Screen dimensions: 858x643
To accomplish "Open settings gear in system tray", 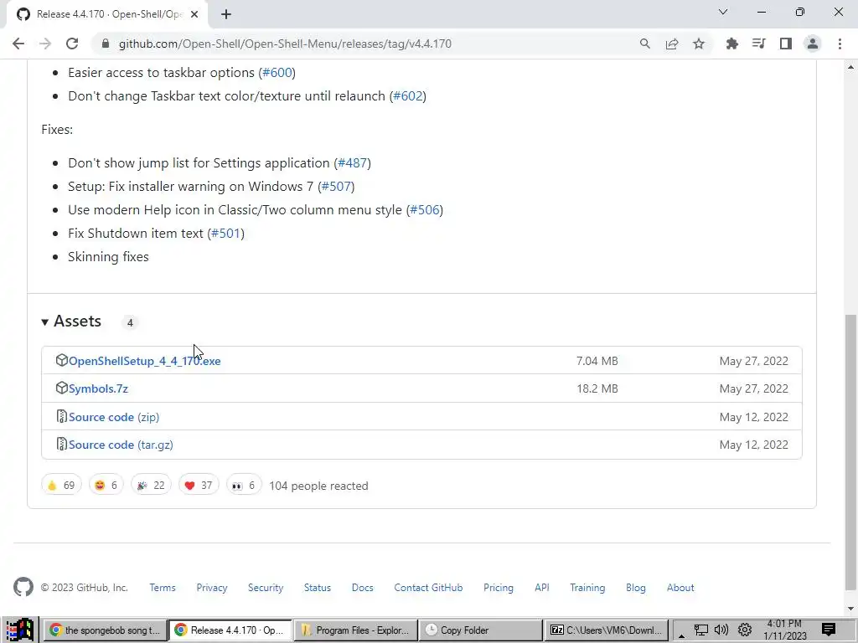I will tap(744, 630).
